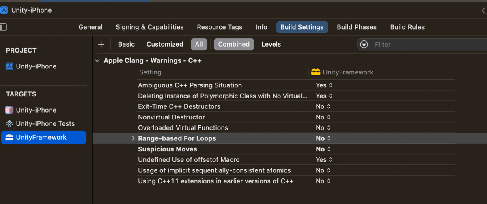The image size is (487, 204).
Task: Open the Nonvirtual Destructor value popup
Action: [323, 117]
